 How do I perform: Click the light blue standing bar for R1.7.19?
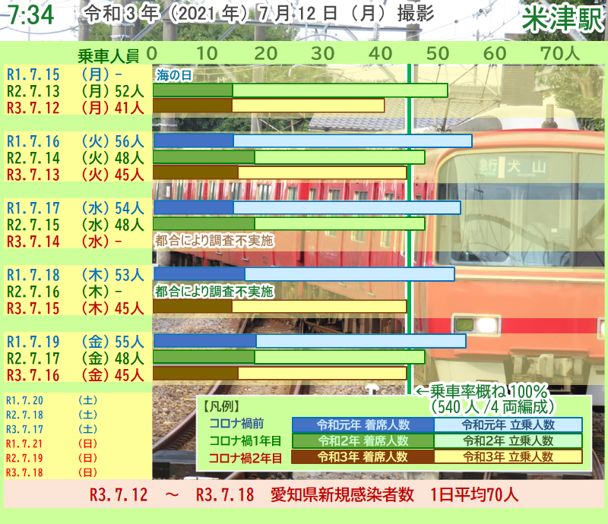(361, 341)
